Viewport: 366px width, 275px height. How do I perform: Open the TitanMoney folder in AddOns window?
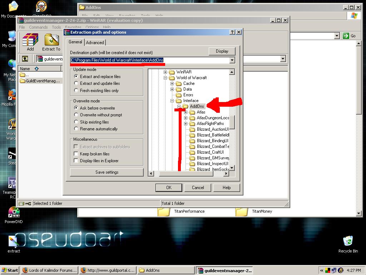click(x=254, y=211)
